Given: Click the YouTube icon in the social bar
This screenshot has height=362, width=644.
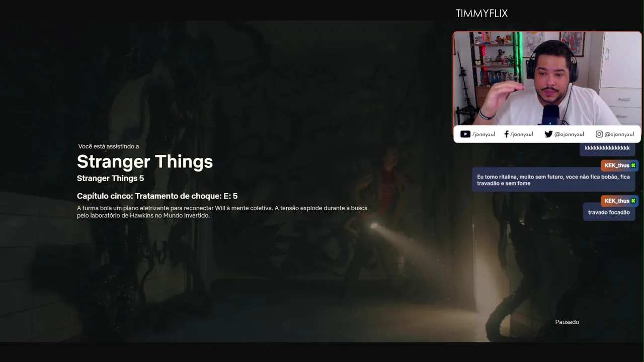Looking at the screenshot, I should tap(465, 134).
